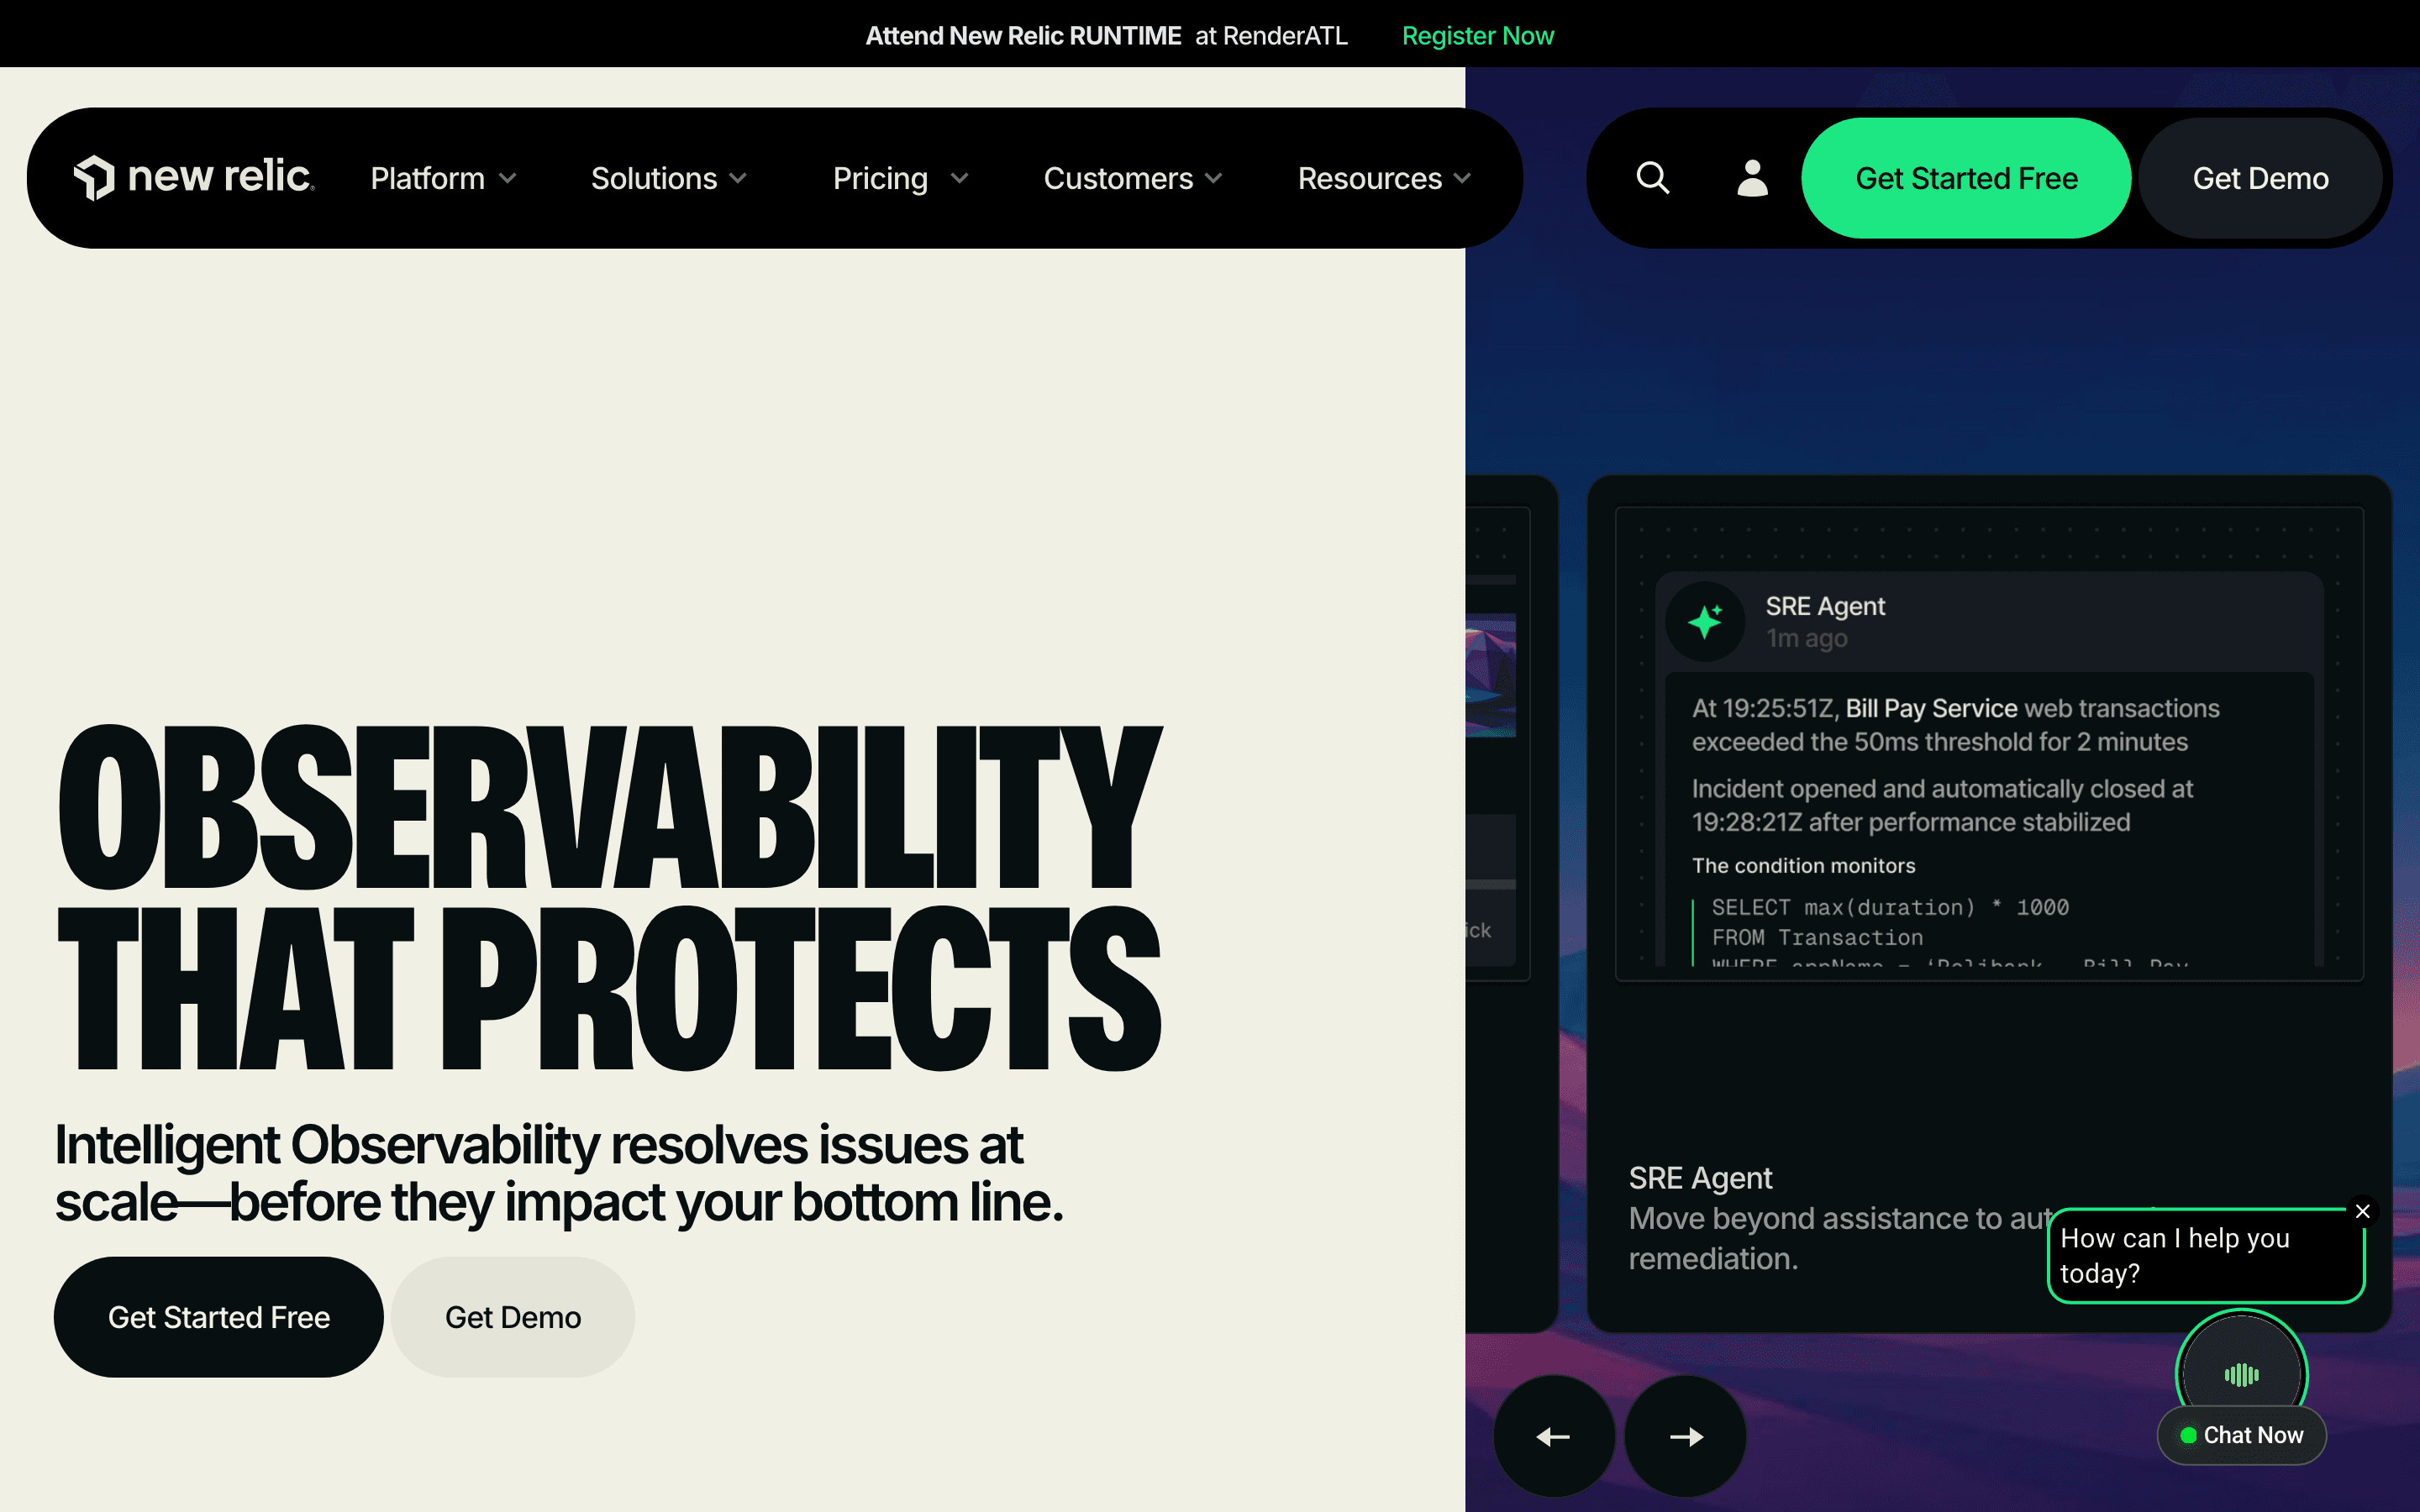Go to previous carousel slide arrow
The image size is (2420, 1512).
tap(1553, 1436)
